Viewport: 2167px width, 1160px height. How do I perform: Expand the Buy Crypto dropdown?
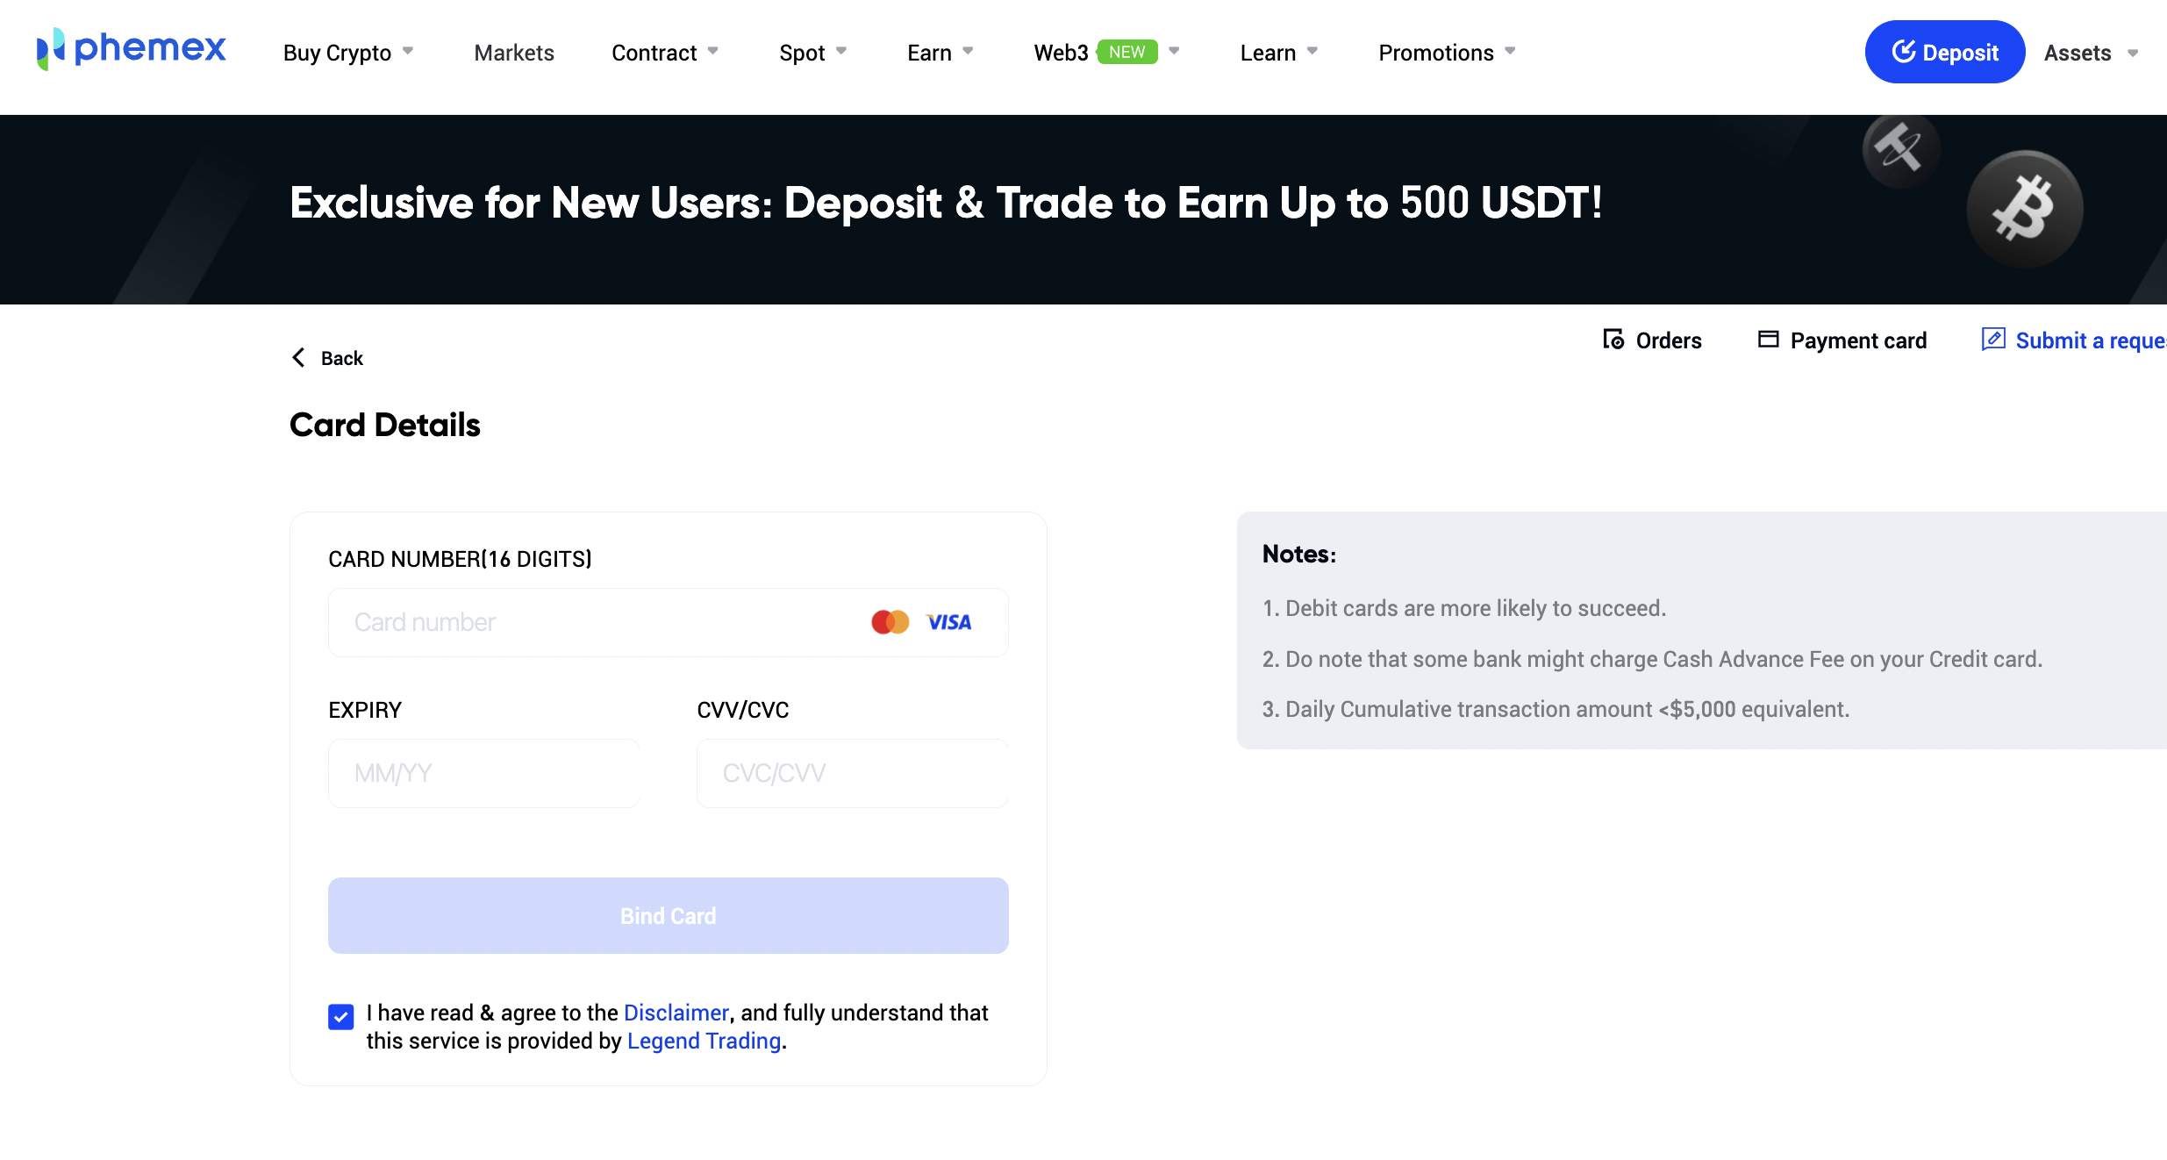pyautogui.click(x=347, y=53)
